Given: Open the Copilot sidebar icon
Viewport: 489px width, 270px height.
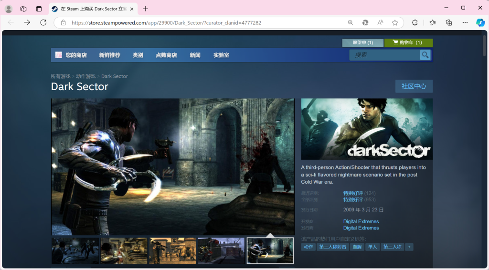Looking at the screenshot, I should point(480,22).
